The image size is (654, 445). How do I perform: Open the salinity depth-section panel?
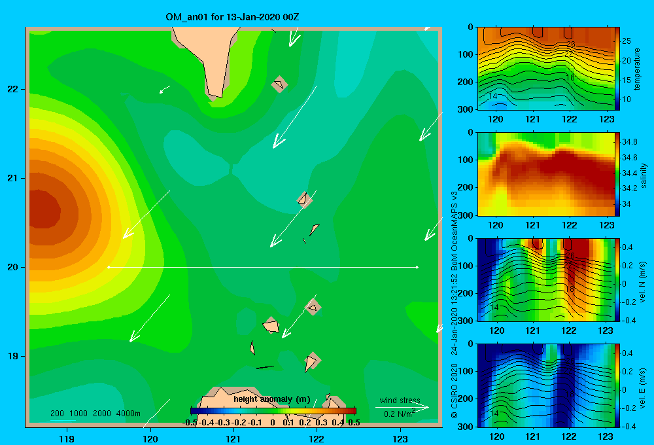pos(545,174)
